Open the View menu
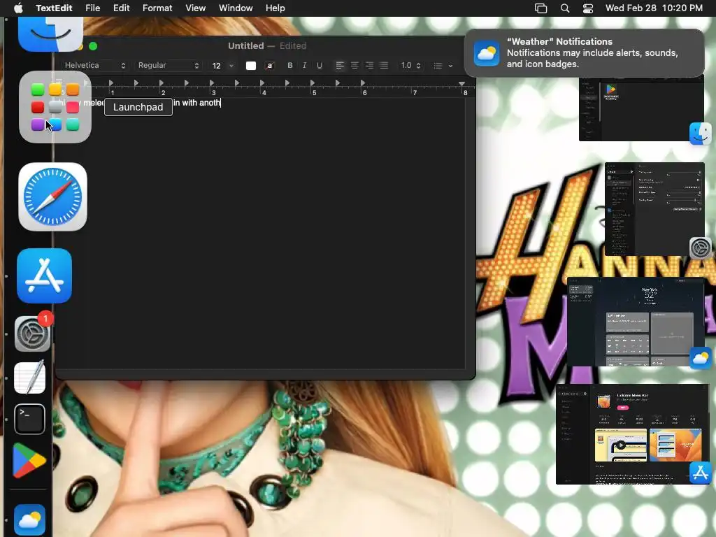This screenshot has height=537, width=716. [196, 8]
